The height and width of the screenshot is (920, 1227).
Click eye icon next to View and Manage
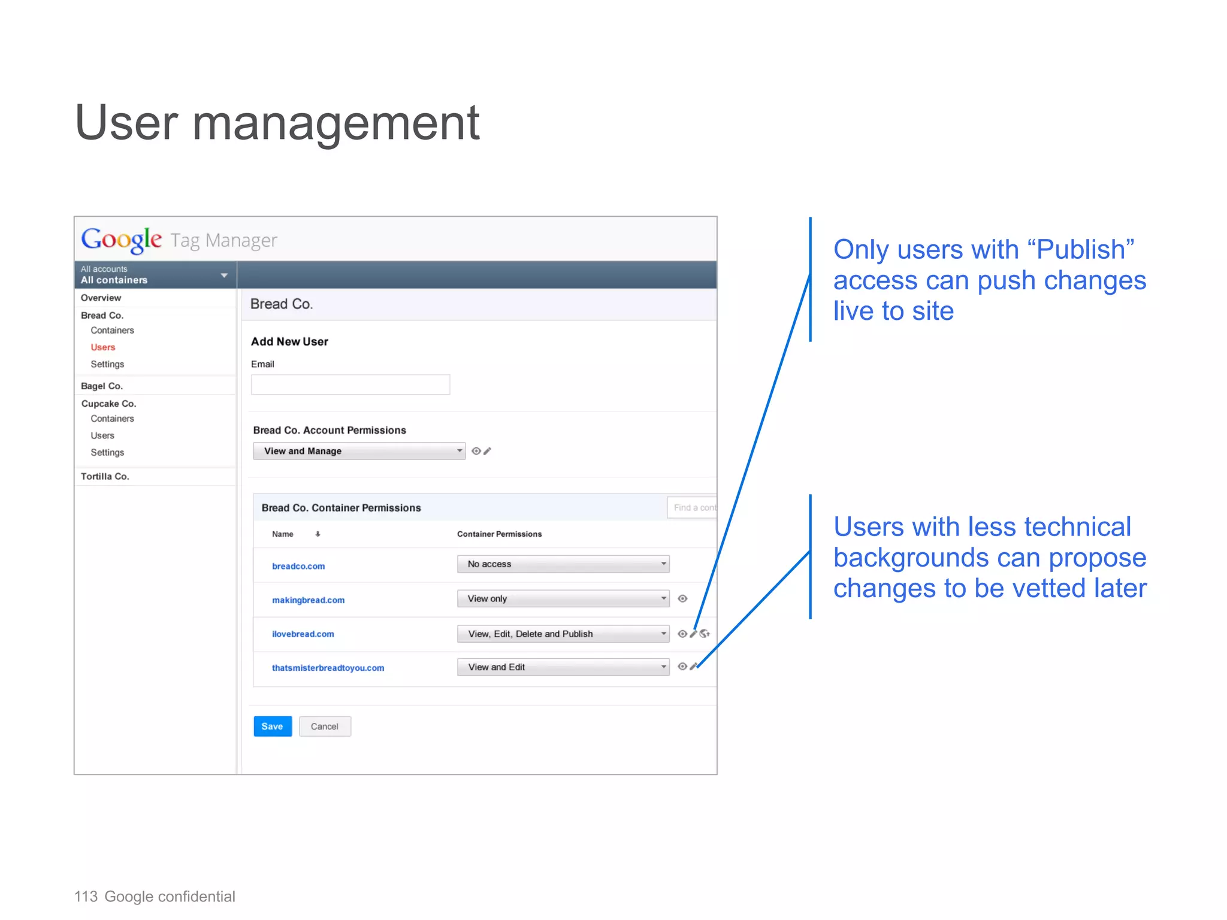click(x=476, y=451)
